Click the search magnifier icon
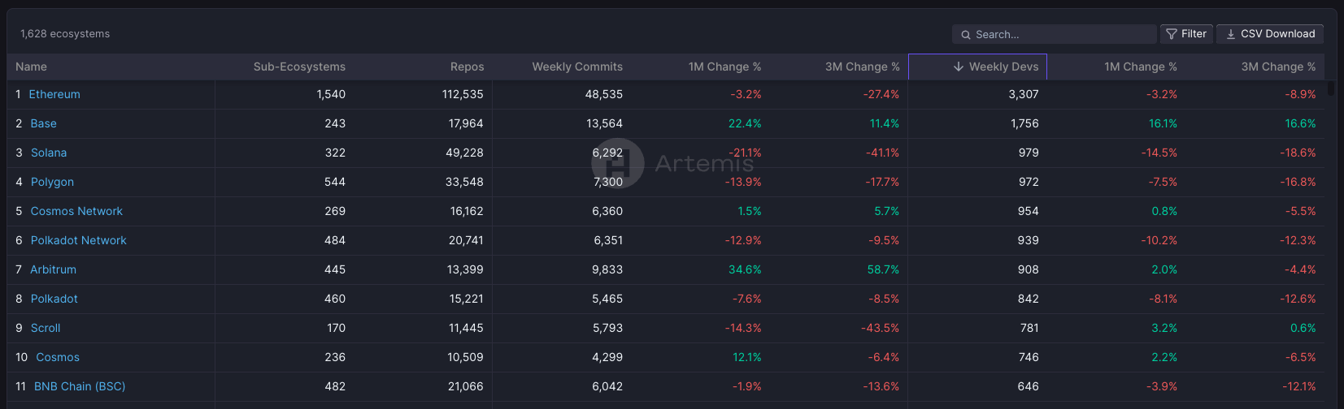 pyautogui.click(x=966, y=35)
